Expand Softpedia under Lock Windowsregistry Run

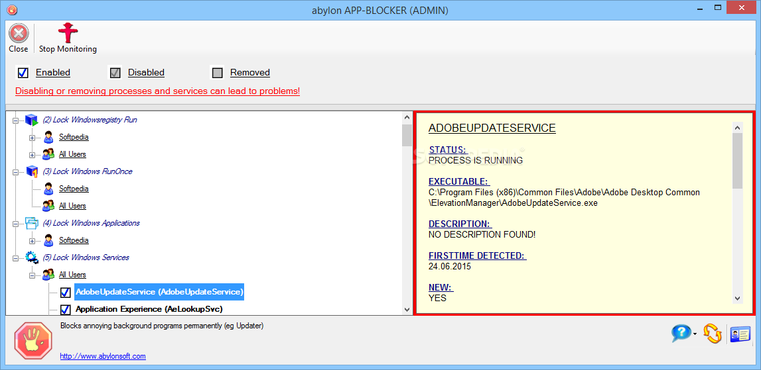[x=33, y=138]
